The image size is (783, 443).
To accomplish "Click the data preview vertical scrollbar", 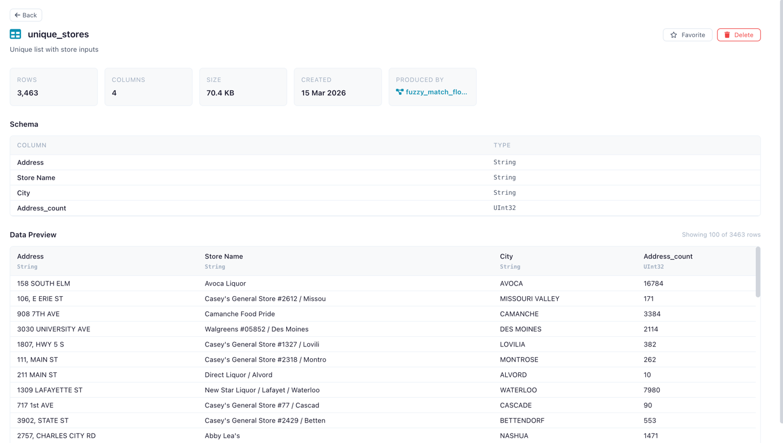I will pyautogui.click(x=758, y=272).
